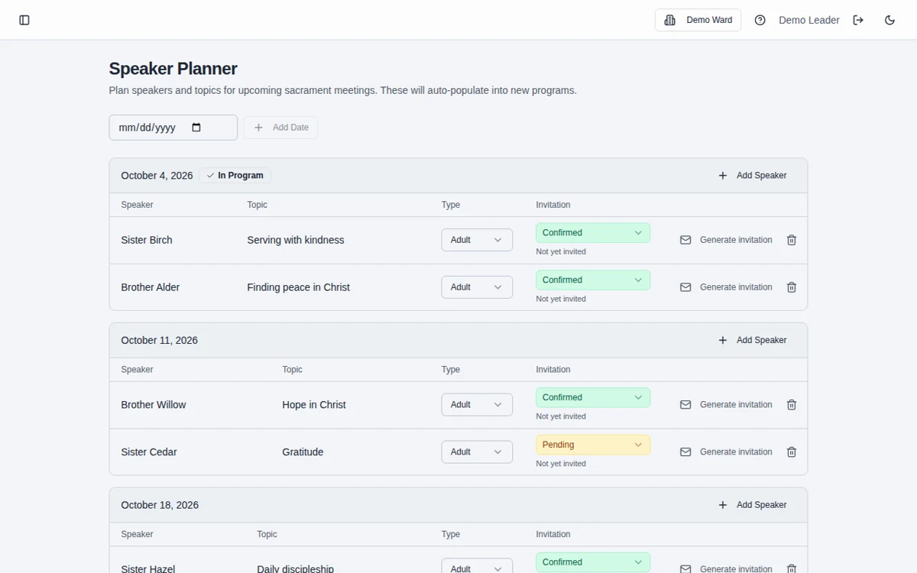Generate invitation for Brother Willow

tap(726, 405)
